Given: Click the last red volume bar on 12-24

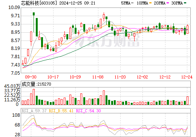Looking at the screenshot, I should point(187,101).
